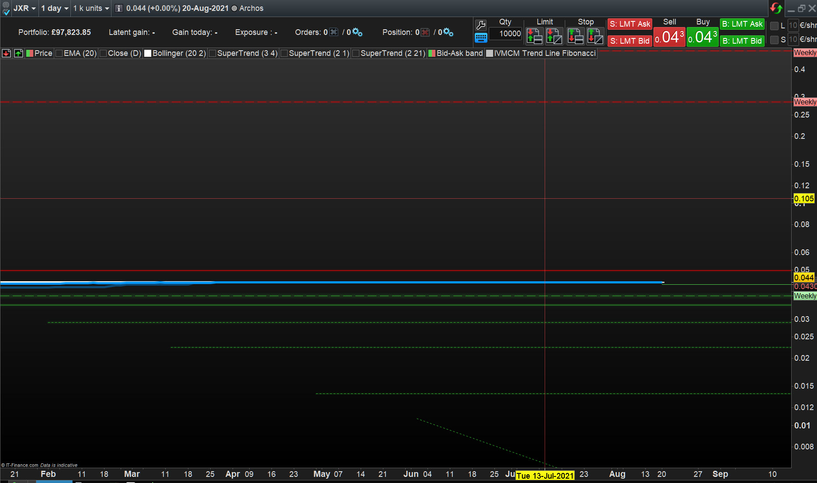Click the blue keyboard shortcuts icon
817x483 pixels.
point(481,38)
